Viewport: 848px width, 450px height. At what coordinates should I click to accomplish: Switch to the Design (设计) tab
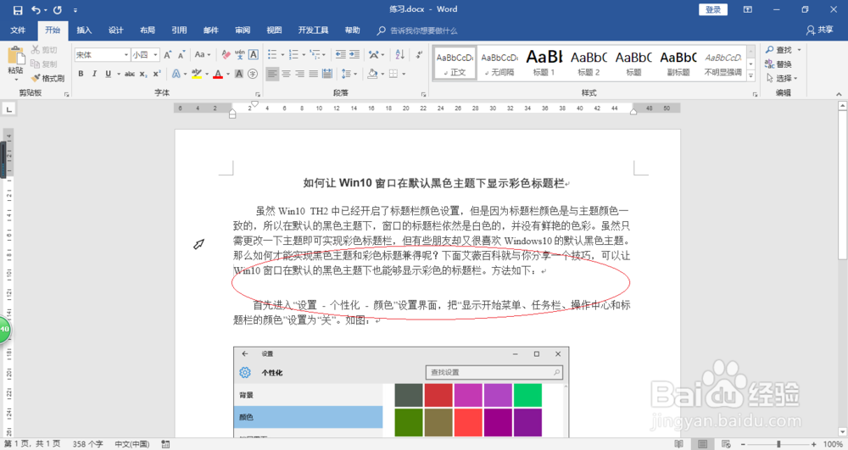tap(115, 31)
